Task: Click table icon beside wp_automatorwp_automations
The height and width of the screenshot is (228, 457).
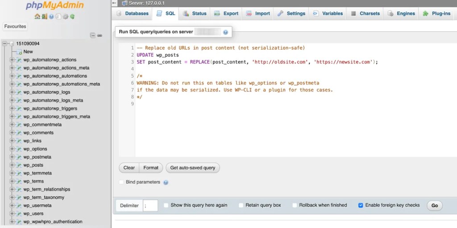Action: tap(19, 76)
